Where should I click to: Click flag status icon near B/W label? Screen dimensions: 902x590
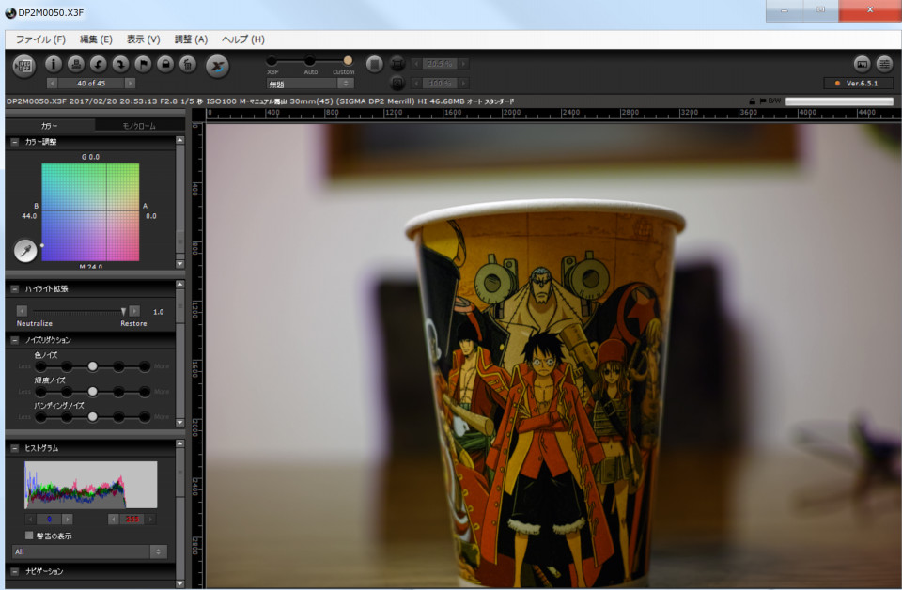(x=763, y=101)
